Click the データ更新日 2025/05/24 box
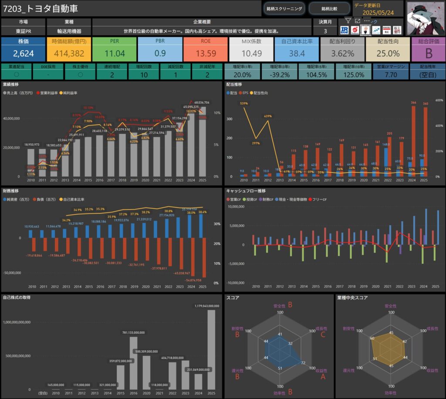446x399 pixels. tap(378, 9)
